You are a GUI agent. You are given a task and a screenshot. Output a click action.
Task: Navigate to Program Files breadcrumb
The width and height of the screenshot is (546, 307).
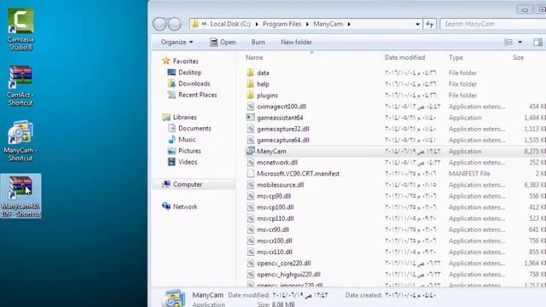282,24
